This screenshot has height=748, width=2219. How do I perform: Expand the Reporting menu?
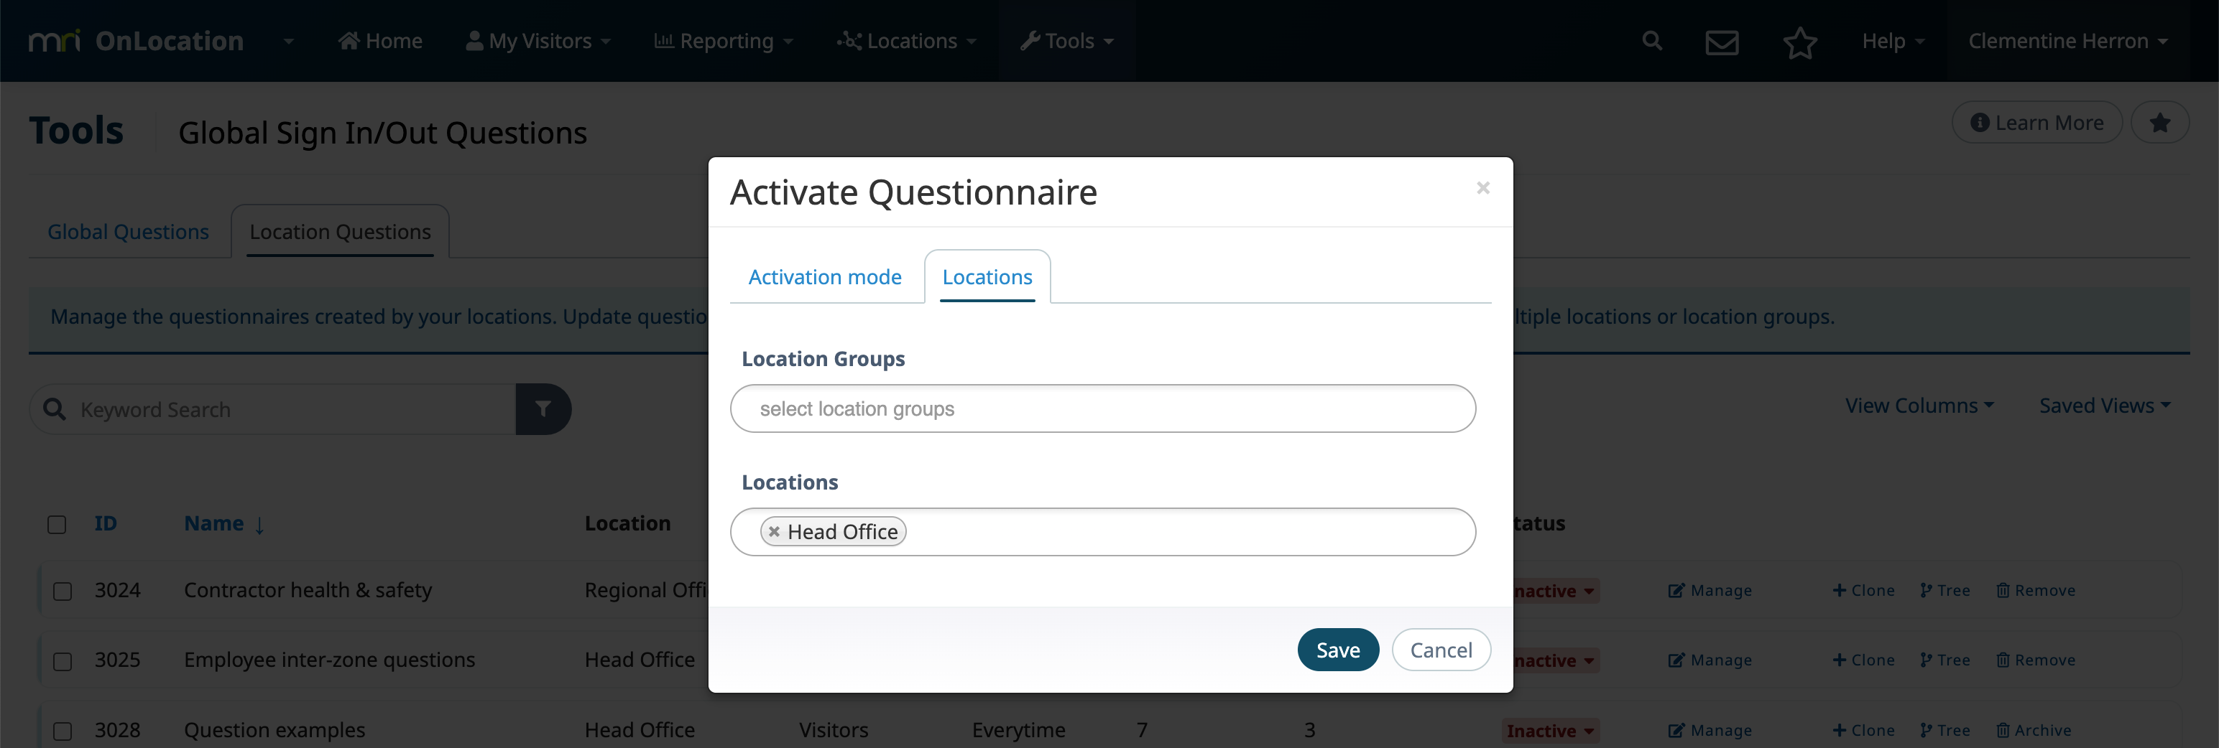[x=724, y=42]
